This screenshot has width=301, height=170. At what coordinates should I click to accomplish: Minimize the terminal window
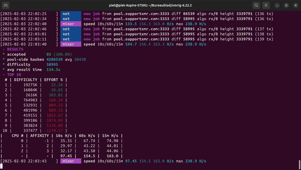(277, 5)
